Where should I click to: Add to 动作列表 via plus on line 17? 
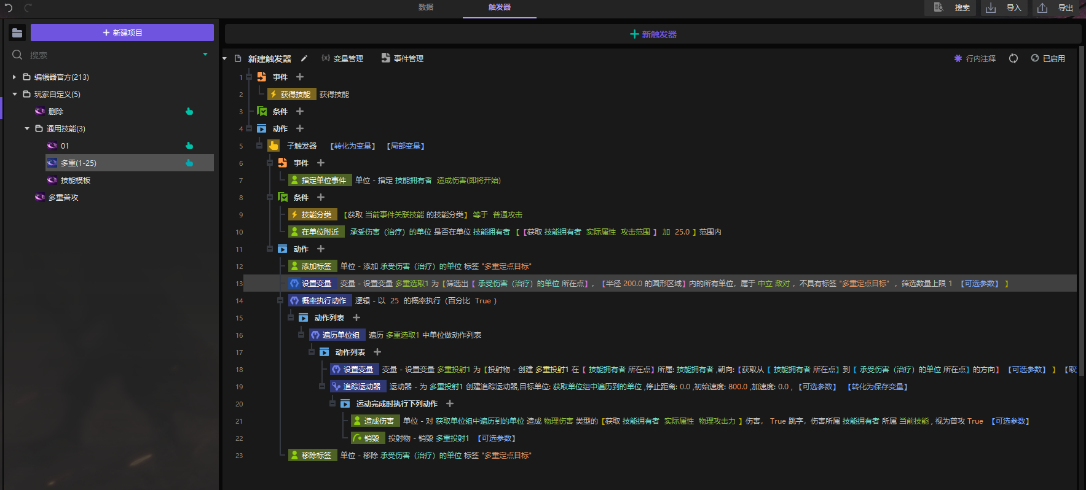(x=377, y=352)
